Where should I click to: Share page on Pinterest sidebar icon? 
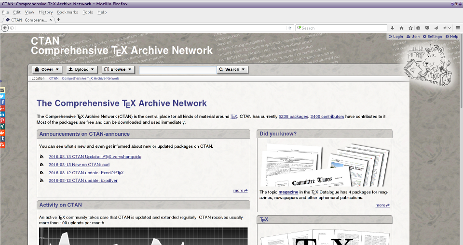click(x=2, y=120)
